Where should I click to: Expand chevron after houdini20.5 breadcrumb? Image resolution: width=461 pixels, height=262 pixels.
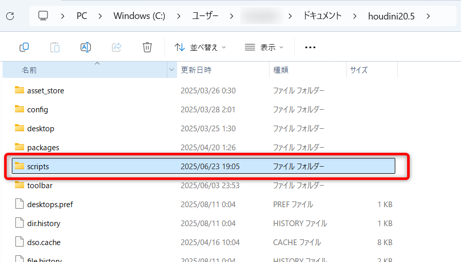point(428,16)
